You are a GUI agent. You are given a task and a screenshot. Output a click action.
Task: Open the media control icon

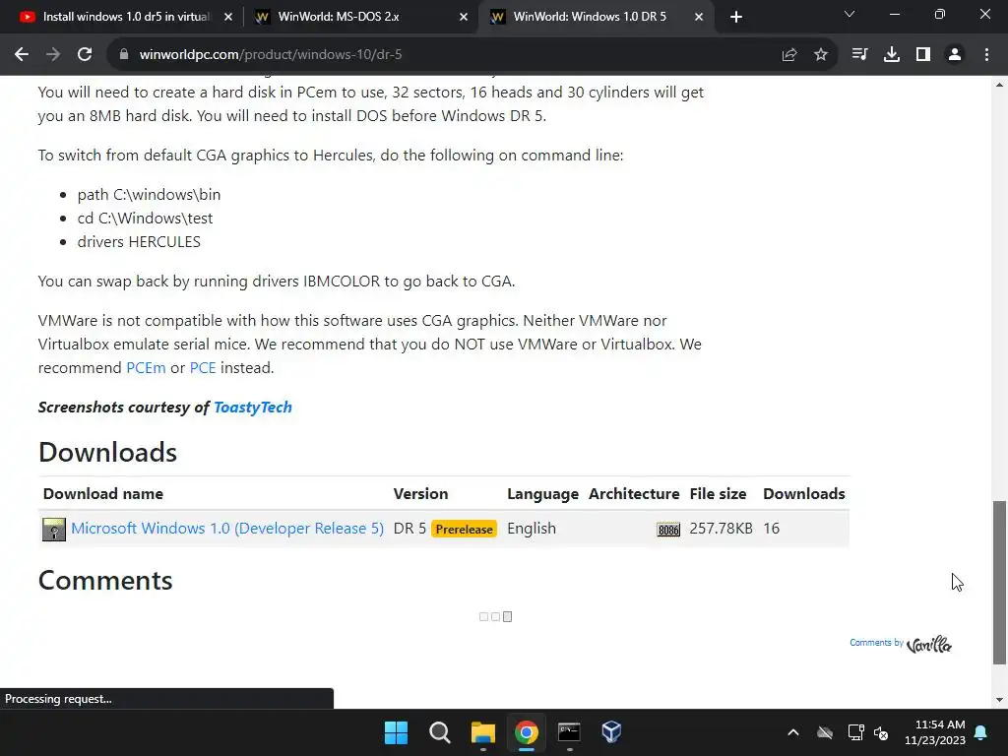(859, 55)
